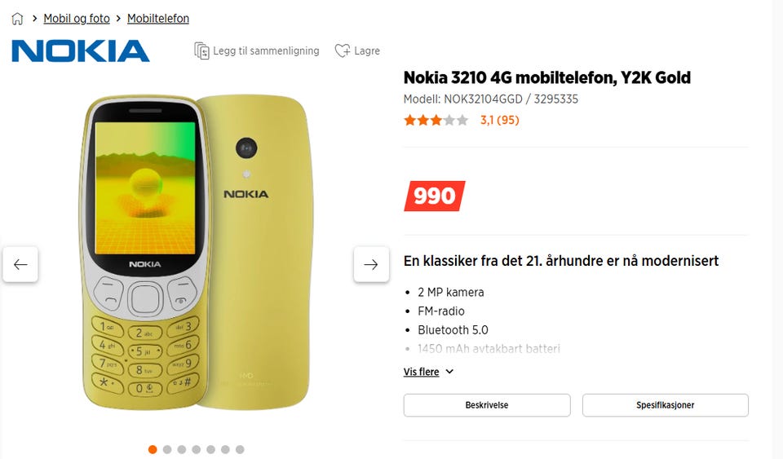Select first orange carousel dot

[x=153, y=449]
